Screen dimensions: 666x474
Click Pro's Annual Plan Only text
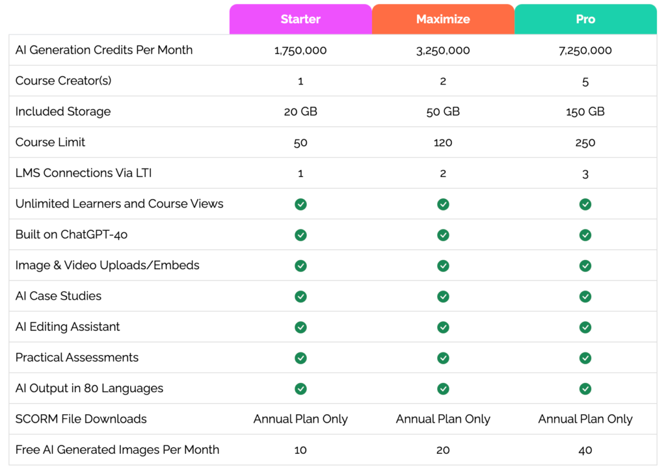point(585,419)
